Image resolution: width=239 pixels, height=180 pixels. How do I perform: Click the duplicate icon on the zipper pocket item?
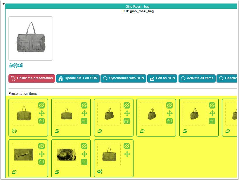[x=41, y=162]
